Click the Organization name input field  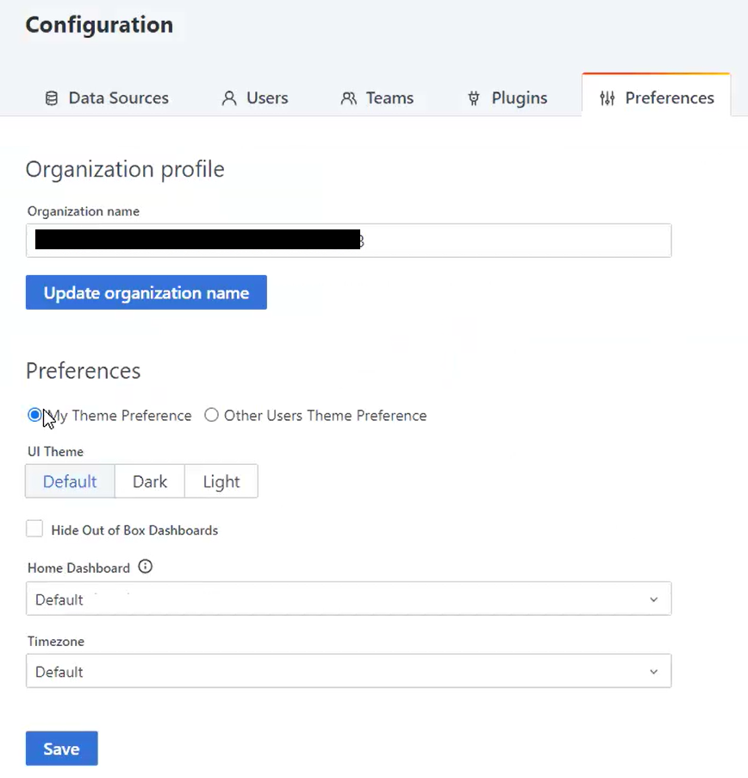(517, 241)
